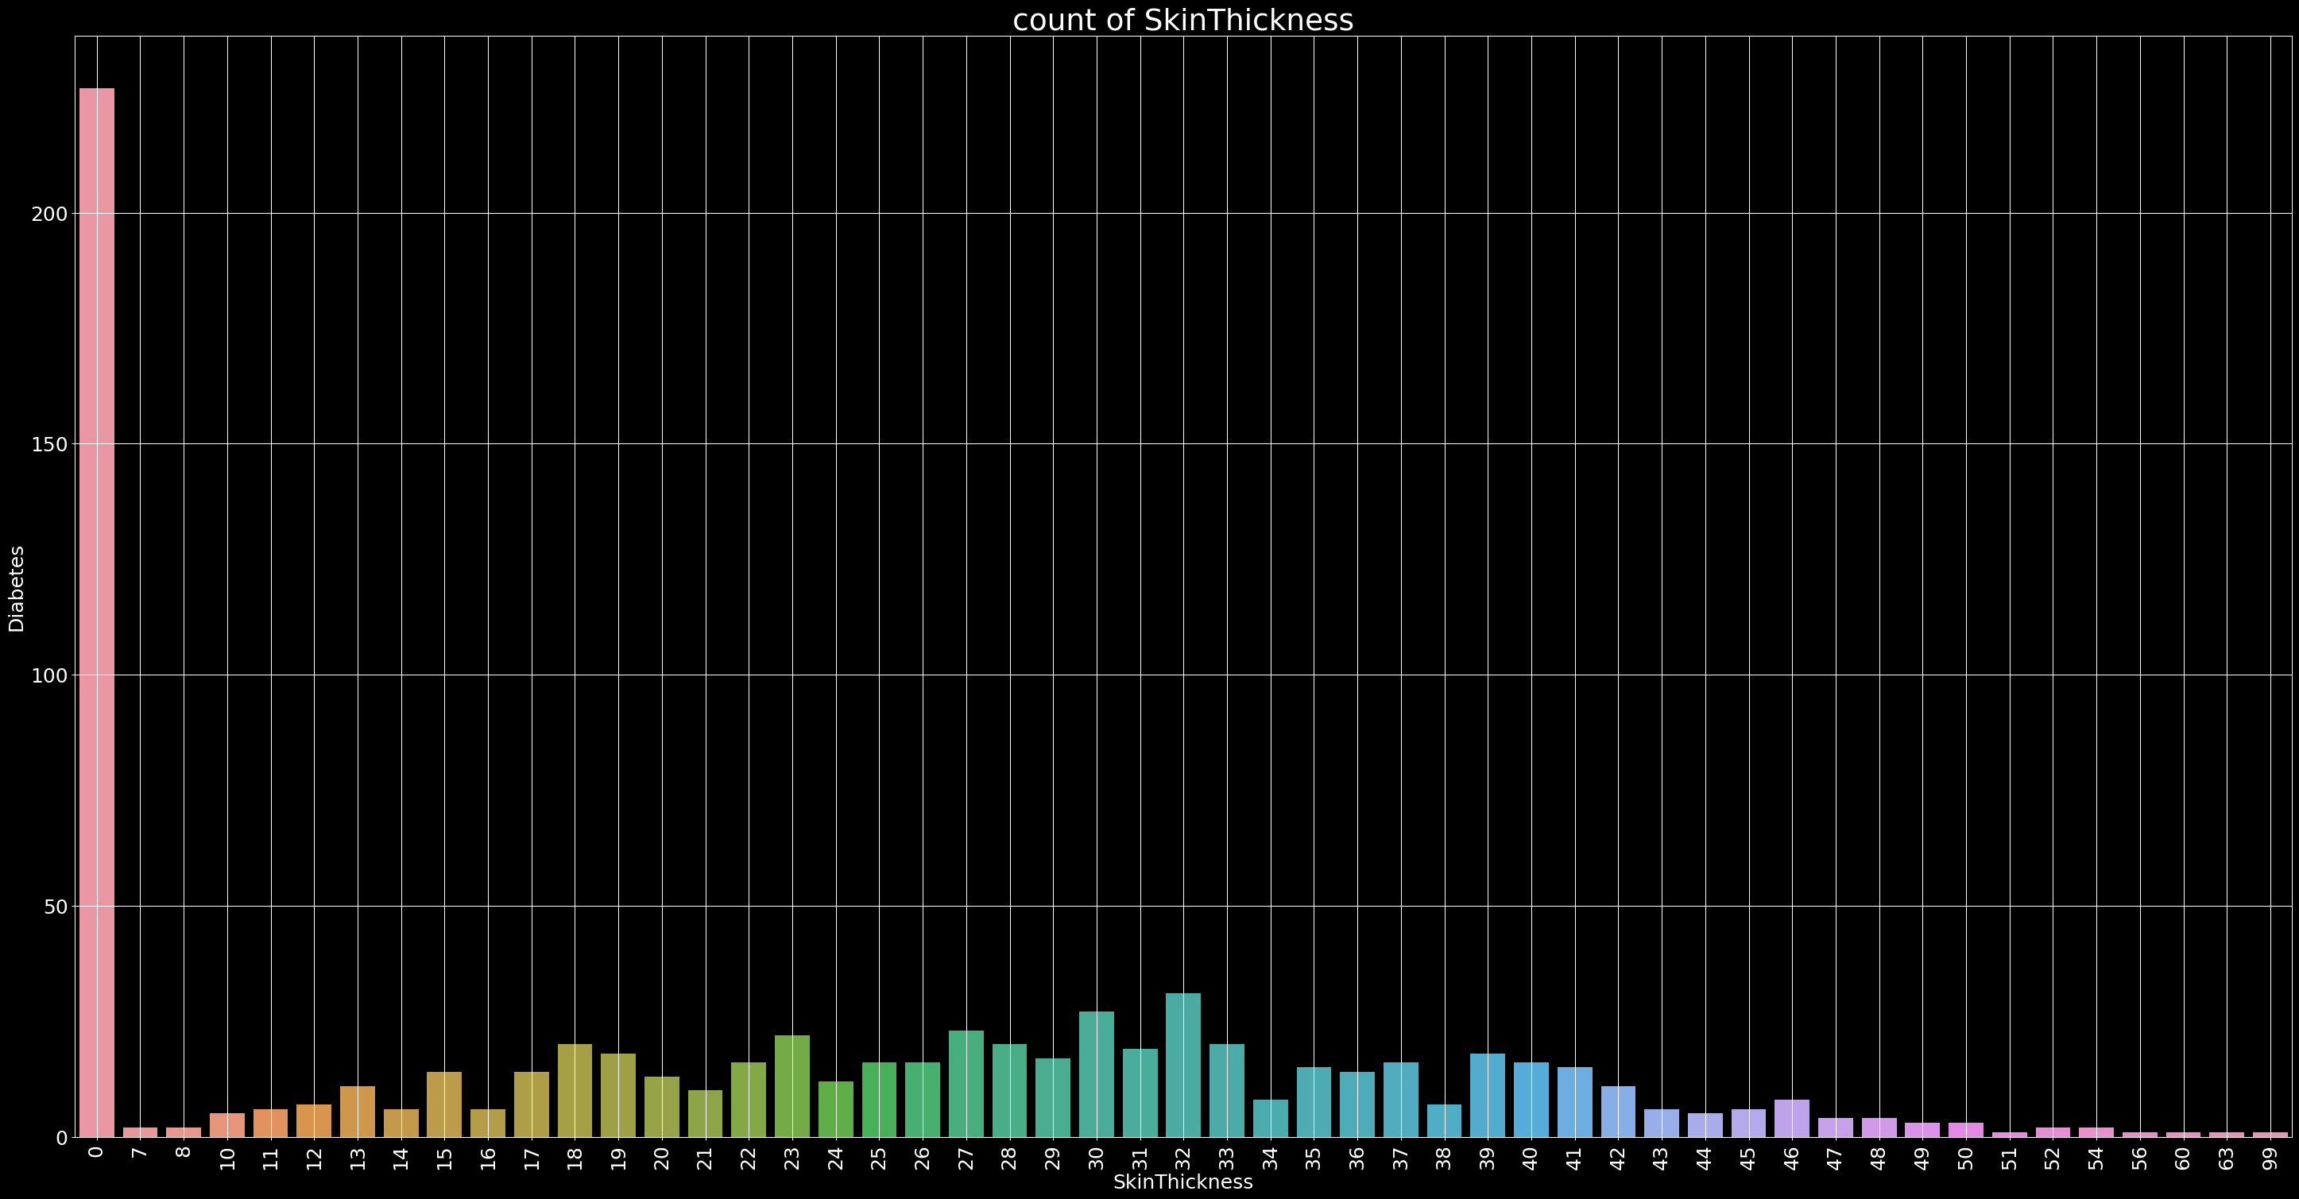Click the bar for SkinThickness 42

pos(1617,1112)
